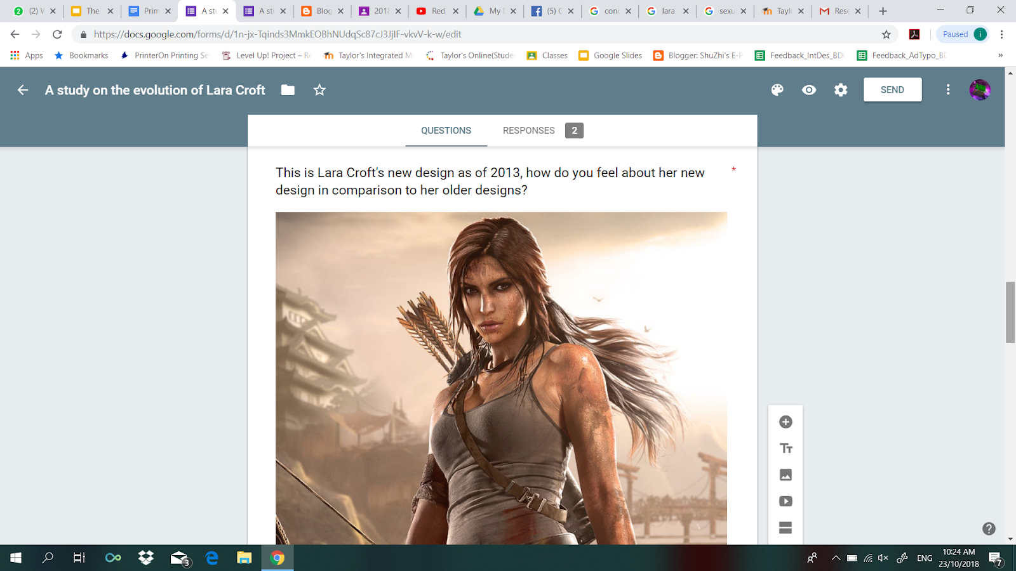The image size is (1016, 571).
Task: Open Taylor's Integrated bookmark
Action: tap(368, 55)
